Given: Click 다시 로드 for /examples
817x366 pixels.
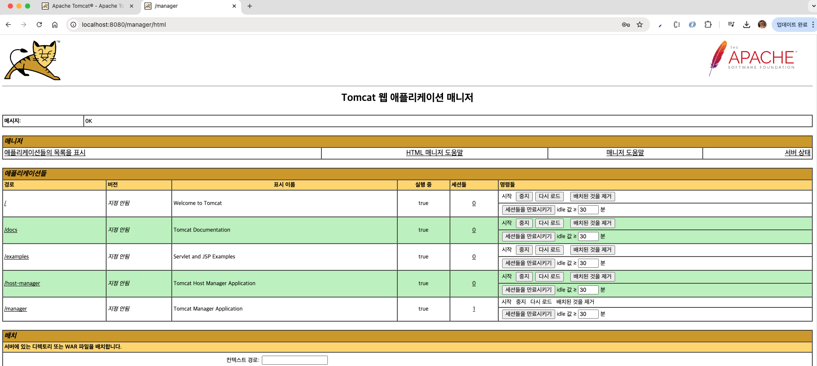Looking at the screenshot, I should pyautogui.click(x=550, y=250).
